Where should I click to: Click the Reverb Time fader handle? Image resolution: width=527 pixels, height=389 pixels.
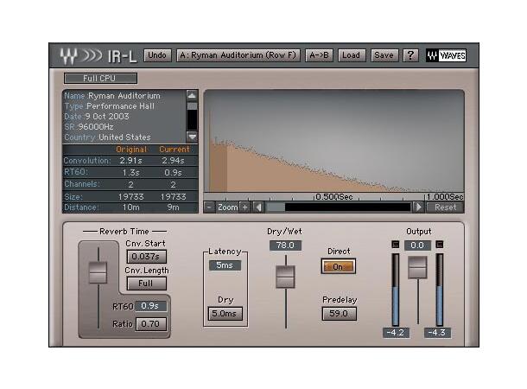coord(98,272)
